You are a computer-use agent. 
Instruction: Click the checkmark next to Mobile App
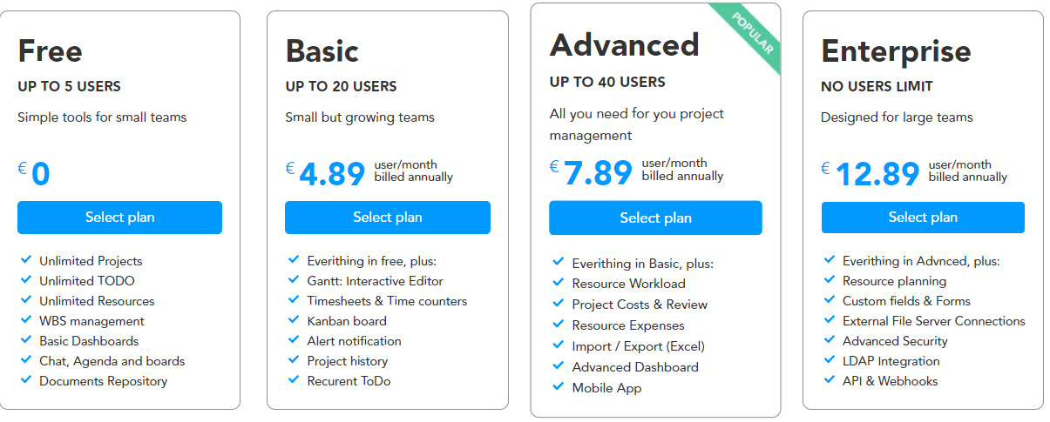tap(559, 387)
